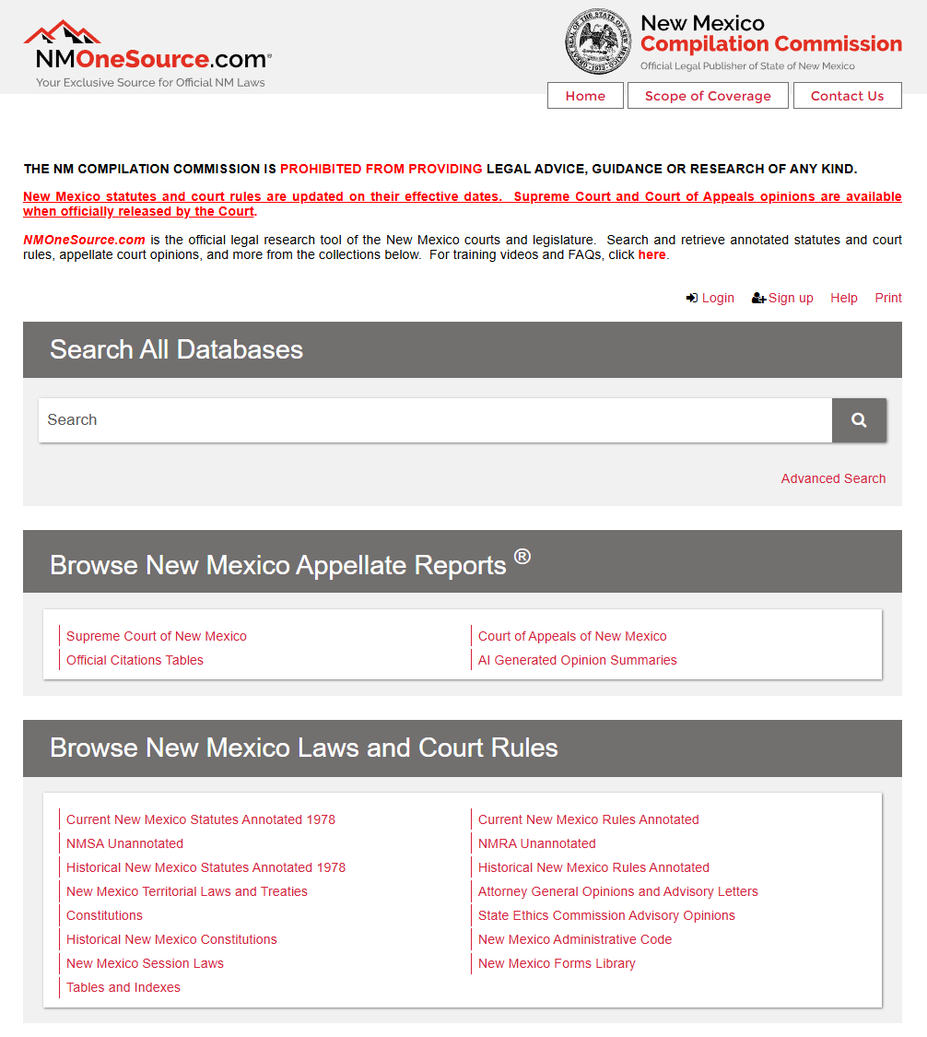Browse Supreme Court of New Mexico opinions

click(x=157, y=636)
